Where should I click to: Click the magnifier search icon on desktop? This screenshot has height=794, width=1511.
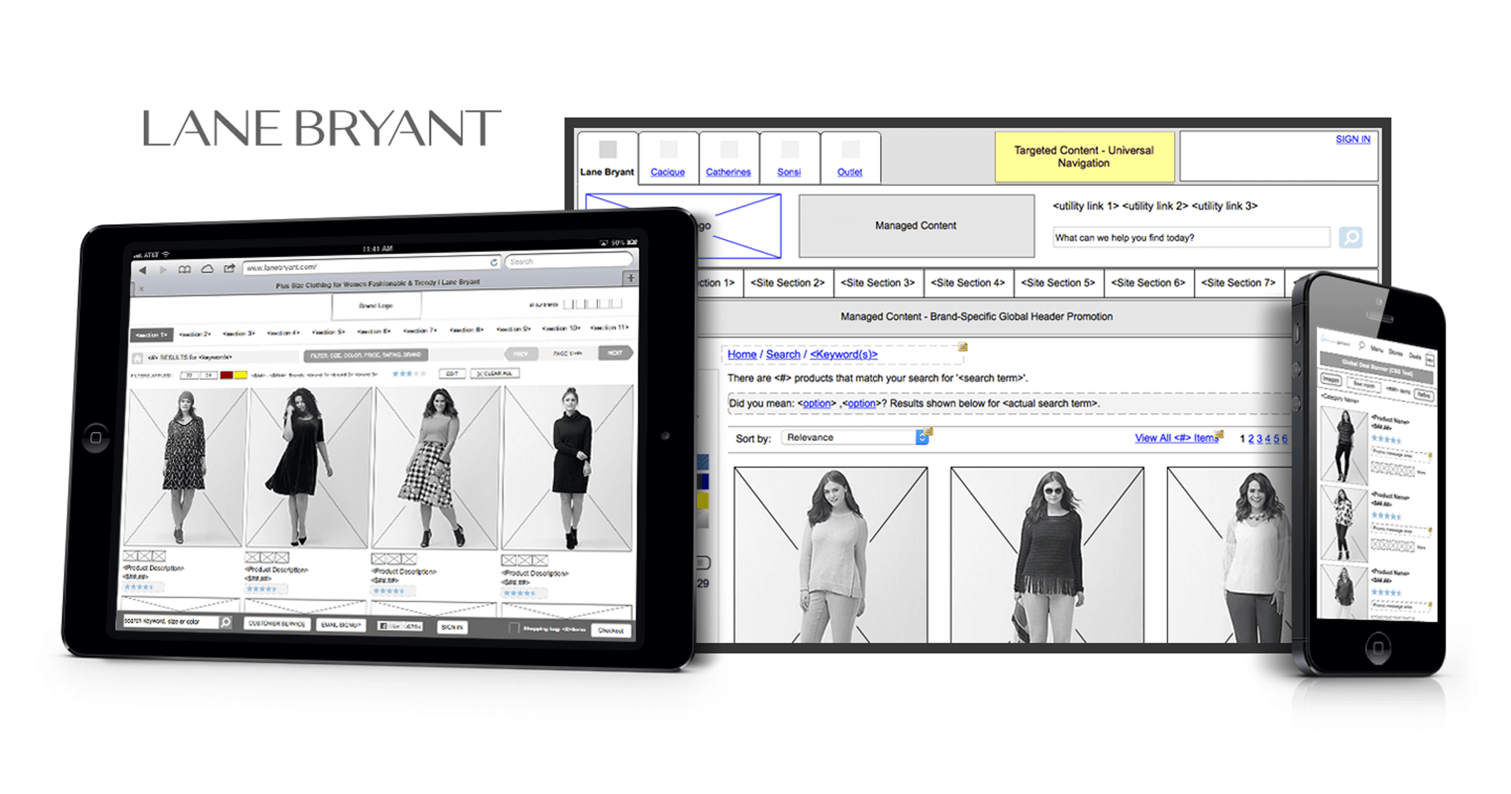(x=1350, y=238)
